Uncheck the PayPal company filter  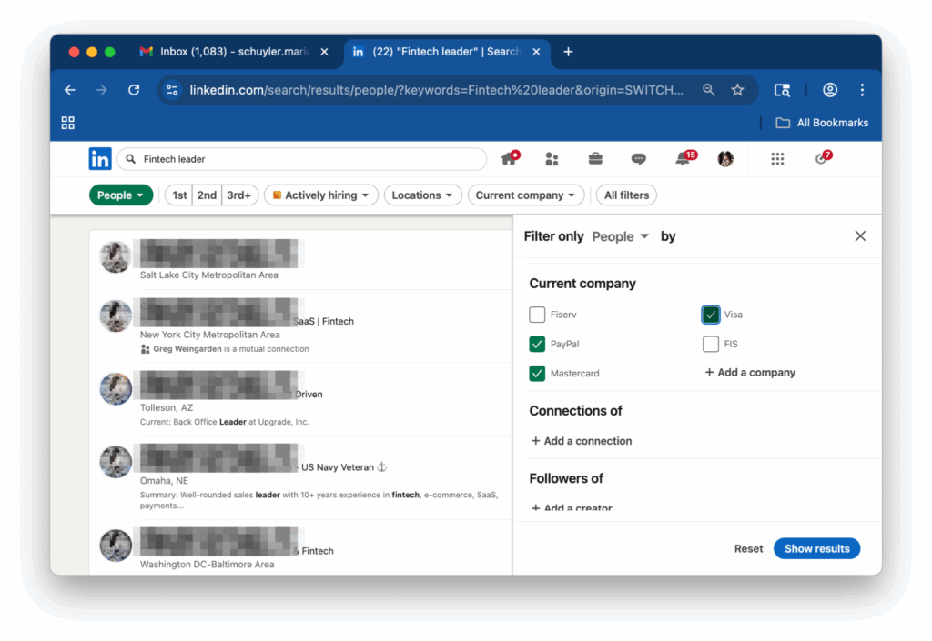pos(537,345)
